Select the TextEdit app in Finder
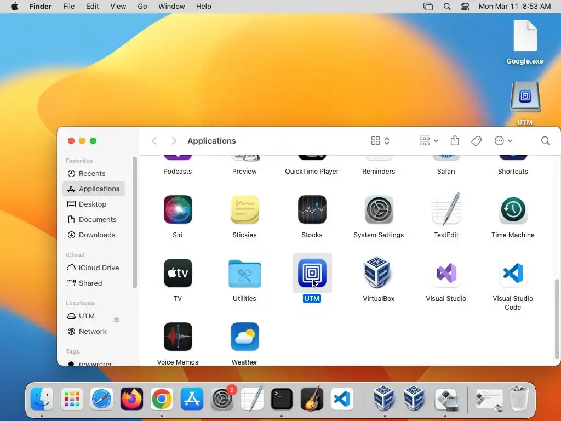The width and height of the screenshot is (561, 421). [446, 209]
